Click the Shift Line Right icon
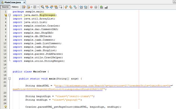This screenshot has height=109, width=176. click(x=85, y=7)
